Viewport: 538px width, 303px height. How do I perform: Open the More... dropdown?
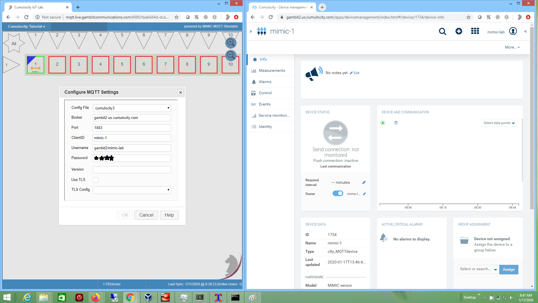[x=512, y=47]
